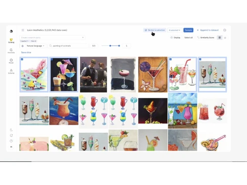
Task: Open settings gear at top right
Action: coord(225,30)
